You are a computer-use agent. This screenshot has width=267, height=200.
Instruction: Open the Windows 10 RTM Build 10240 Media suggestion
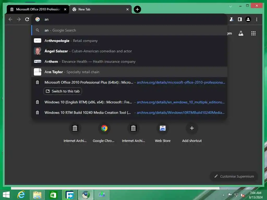tap(129, 113)
